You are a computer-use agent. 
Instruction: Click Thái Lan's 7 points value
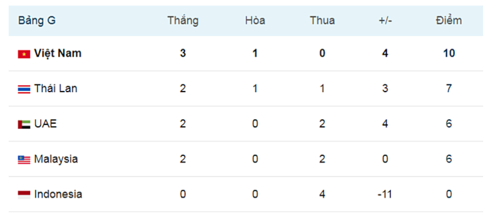pyautogui.click(x=449, y=89)
